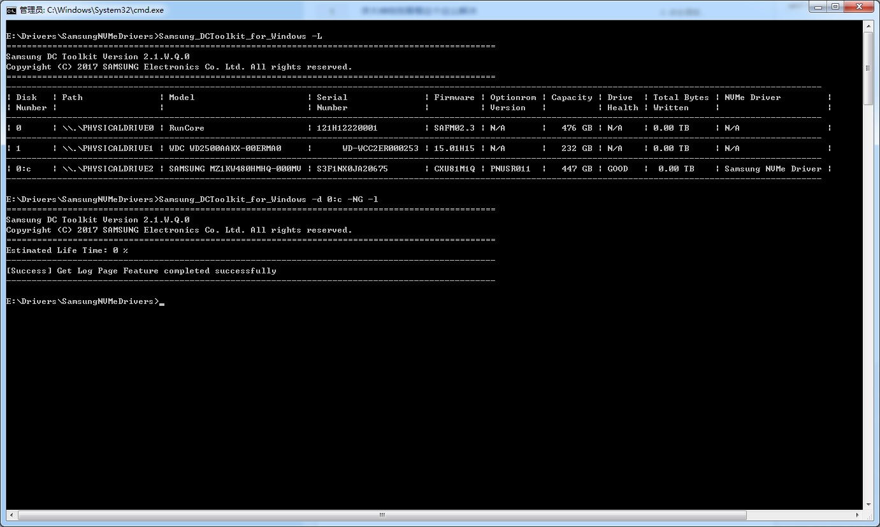Viewport: 880px width, 527px height.
Task: Click firmware value CXU81M1Q
Action: click(x=454, y=169)
